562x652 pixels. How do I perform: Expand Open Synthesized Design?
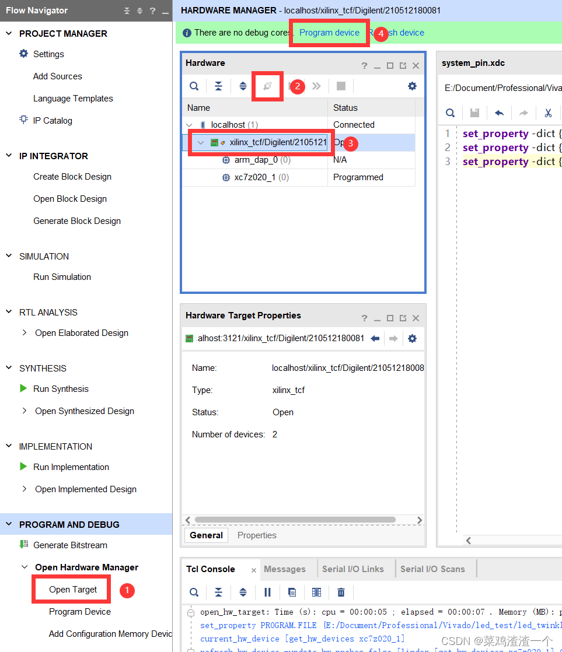click(x=25, y=411)
